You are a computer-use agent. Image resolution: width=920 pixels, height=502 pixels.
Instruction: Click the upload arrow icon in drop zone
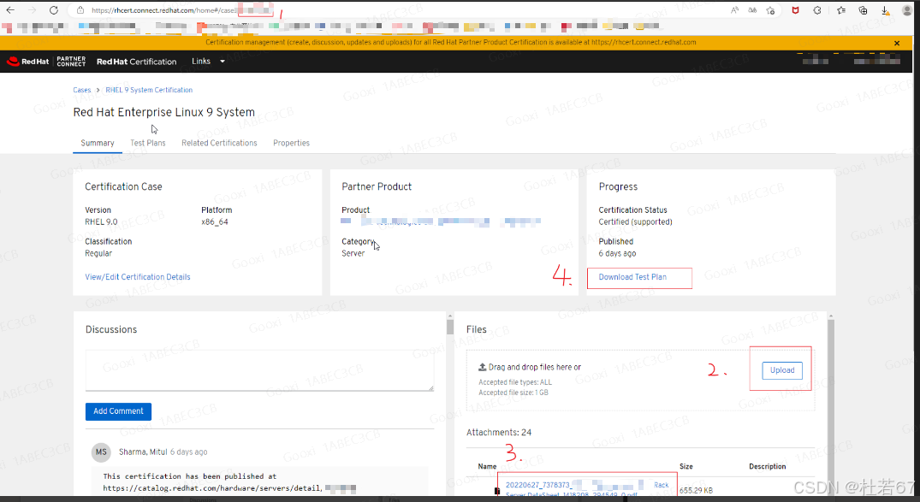tap(483, 367)
